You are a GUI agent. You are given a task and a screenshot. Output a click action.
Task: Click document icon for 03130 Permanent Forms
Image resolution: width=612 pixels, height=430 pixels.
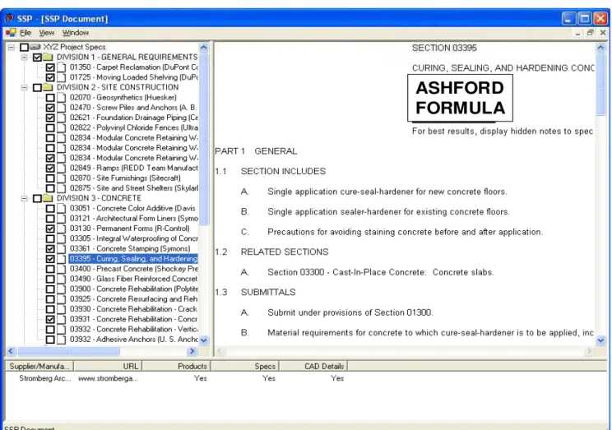[61, 229]
